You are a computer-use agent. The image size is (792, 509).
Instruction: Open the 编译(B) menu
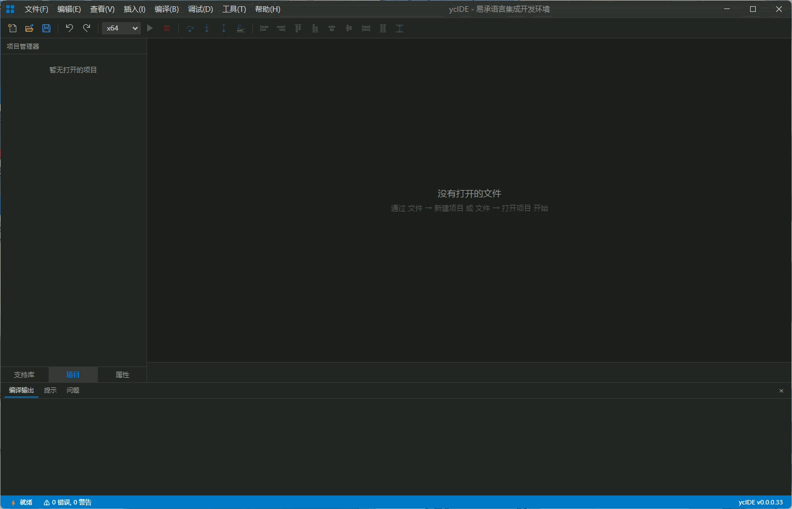[x=166, y=9]
